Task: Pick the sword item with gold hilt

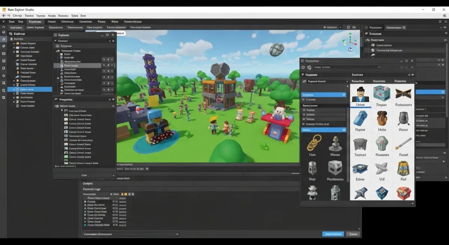Action: pyautogui.click(x=403, y=143)
